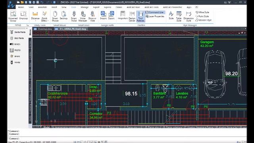Viewport: 254px width, 143px height.
Task: Click the ZWCAD application logo menu
Action: [x=11, y=4]
